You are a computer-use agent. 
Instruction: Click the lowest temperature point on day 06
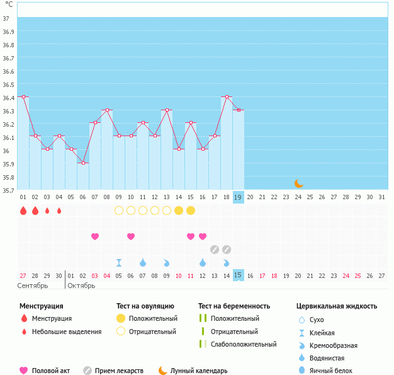coord(83,163)
